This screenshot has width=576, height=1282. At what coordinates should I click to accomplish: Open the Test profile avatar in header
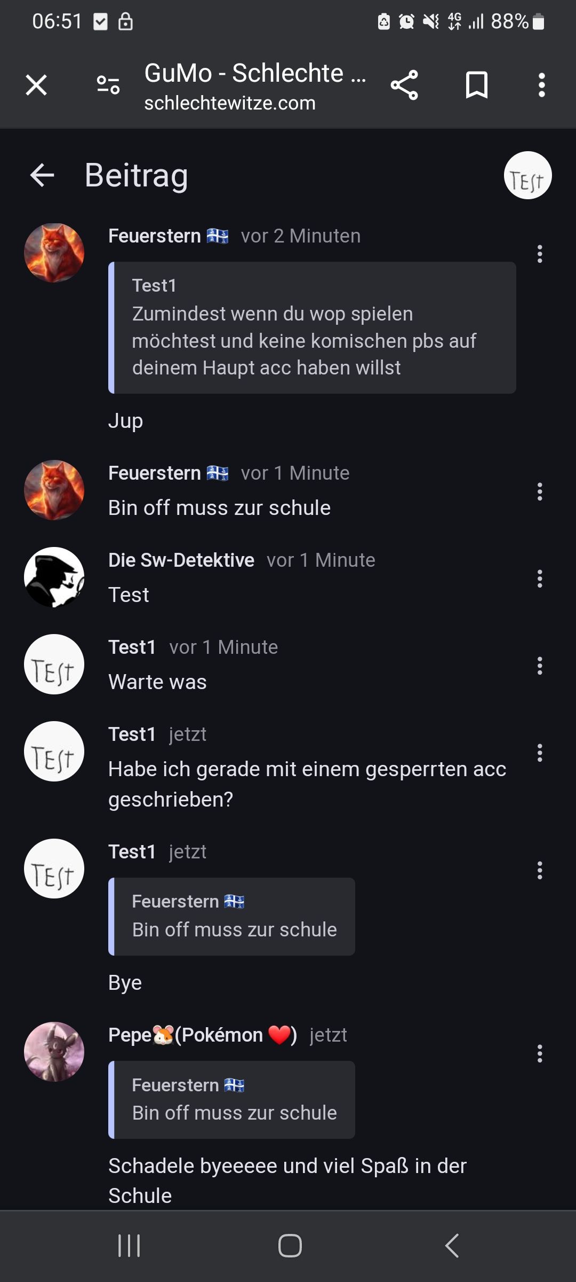click(x=527, y=175)
